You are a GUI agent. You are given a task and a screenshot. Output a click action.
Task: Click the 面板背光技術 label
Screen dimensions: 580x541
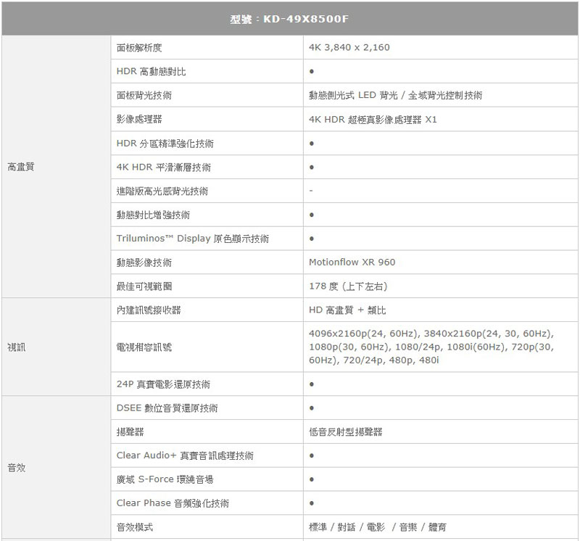(x=144, y=96)
